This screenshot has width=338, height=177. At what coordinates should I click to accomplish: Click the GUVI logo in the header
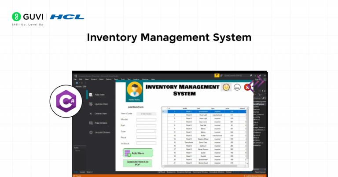tap(27, 17)
